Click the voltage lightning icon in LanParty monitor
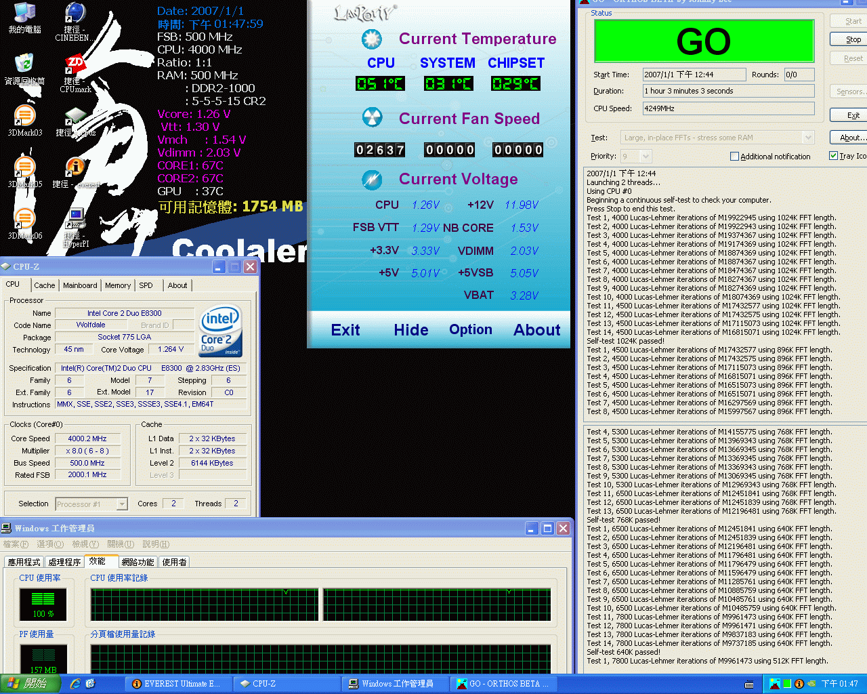 pyautogui.click(x=371, y=180)
